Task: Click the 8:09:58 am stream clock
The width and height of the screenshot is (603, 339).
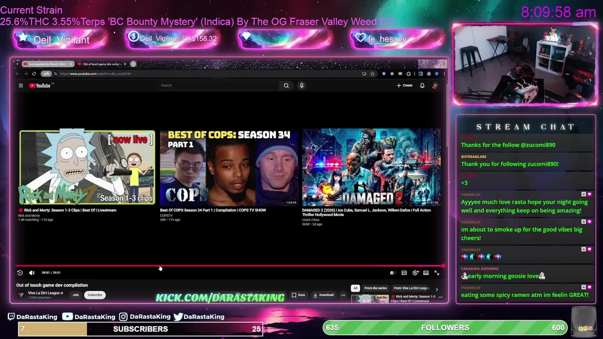Action: pyautogui.click(x=558, y=12)
